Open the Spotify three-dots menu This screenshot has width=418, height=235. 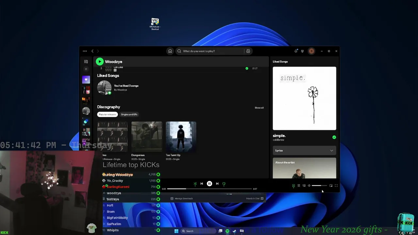[85, 51]
